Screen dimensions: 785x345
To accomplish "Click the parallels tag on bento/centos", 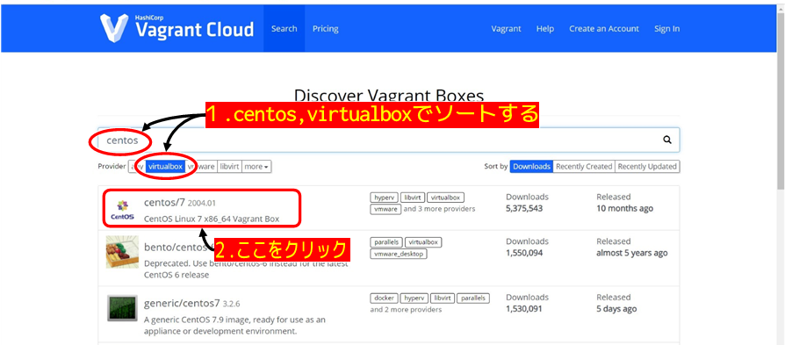I will pyautogui.click(x=386, y=242).
